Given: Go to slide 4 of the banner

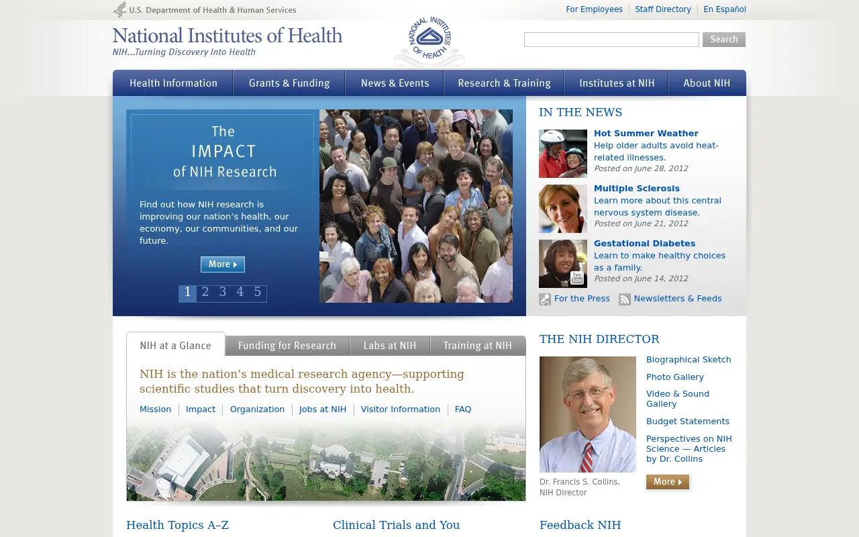Looking at the screenshot, I should pyautogui.click(x=240, y=293).
